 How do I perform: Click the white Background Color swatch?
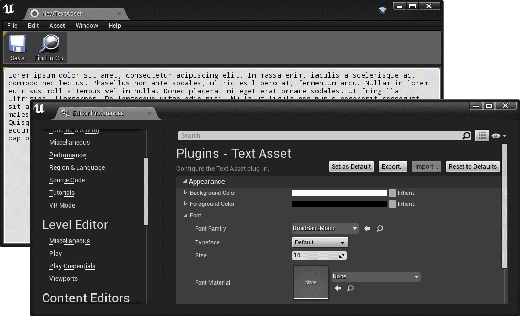[x=339, y=193]
